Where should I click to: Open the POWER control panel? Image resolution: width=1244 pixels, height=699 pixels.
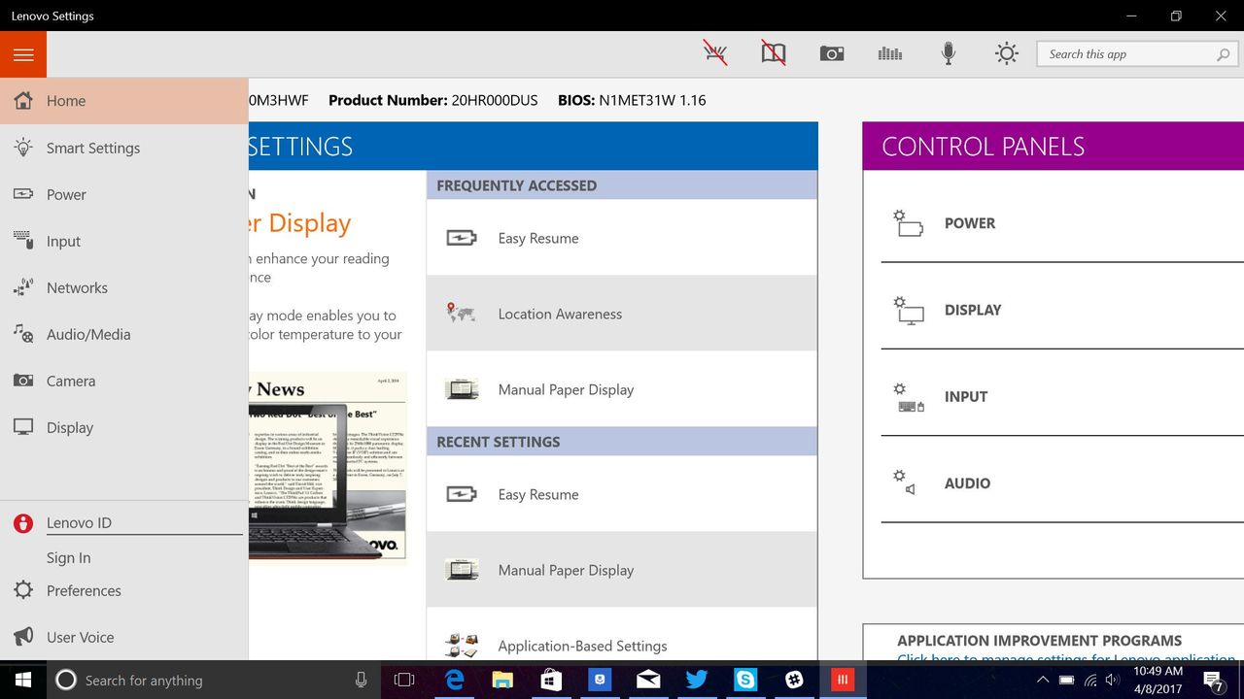click(1062, 223)
